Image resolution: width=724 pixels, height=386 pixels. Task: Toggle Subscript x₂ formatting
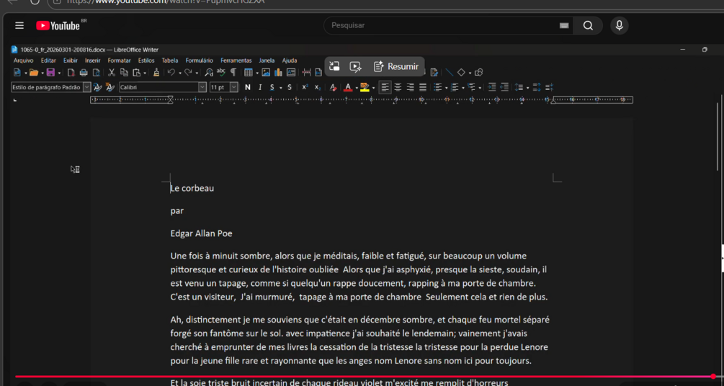tap(318, 87)
